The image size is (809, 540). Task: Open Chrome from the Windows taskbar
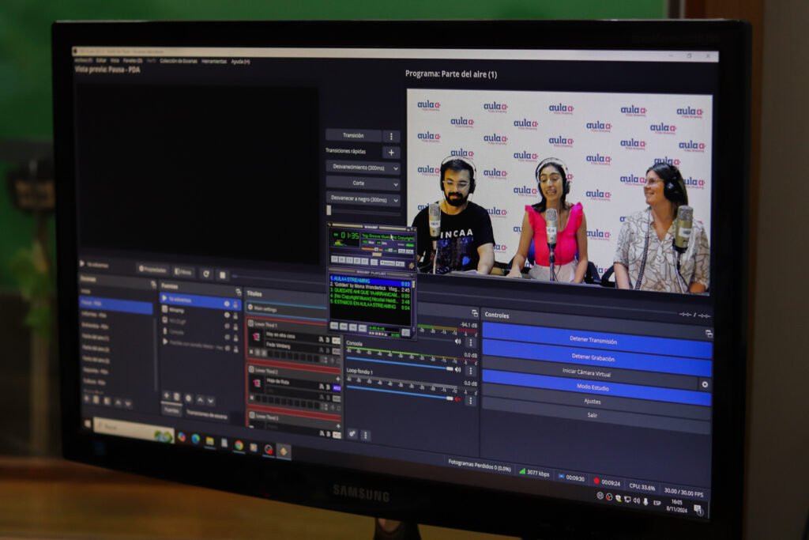(x=239, y=445)
